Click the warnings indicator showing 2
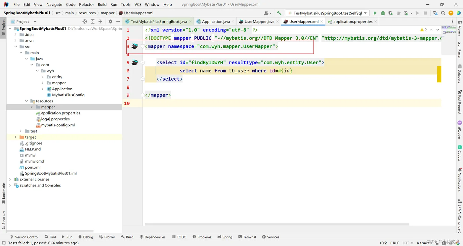Screen dimensions: 463x246 [x=423, y=30]
